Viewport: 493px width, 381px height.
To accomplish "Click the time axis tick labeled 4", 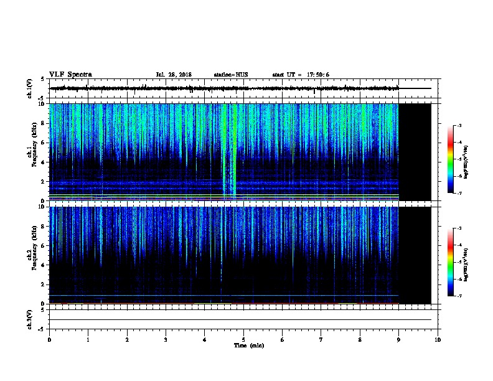I will (205, 340).
